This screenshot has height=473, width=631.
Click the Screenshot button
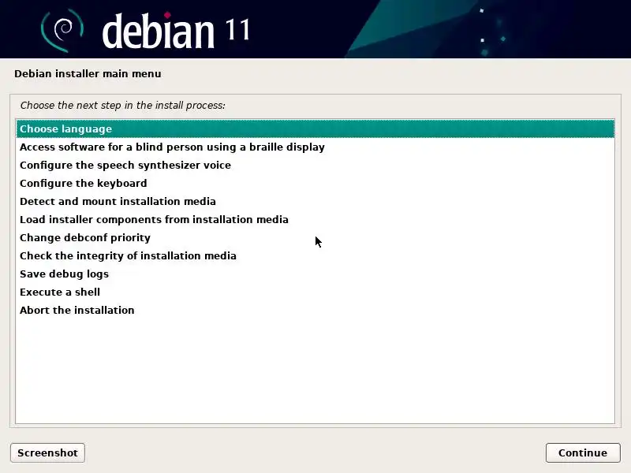click(47, 453)
